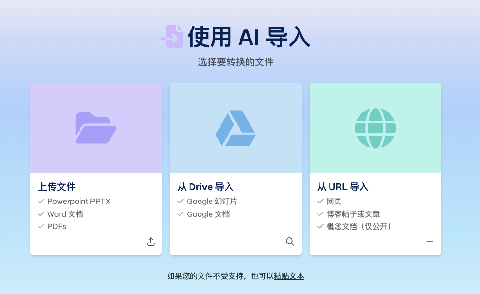Image resolution: width=480 pixels, height=294 pixels.
Task: Select the globe icon on the URL card
Action: pyautogui.click(x=375, y=128)
